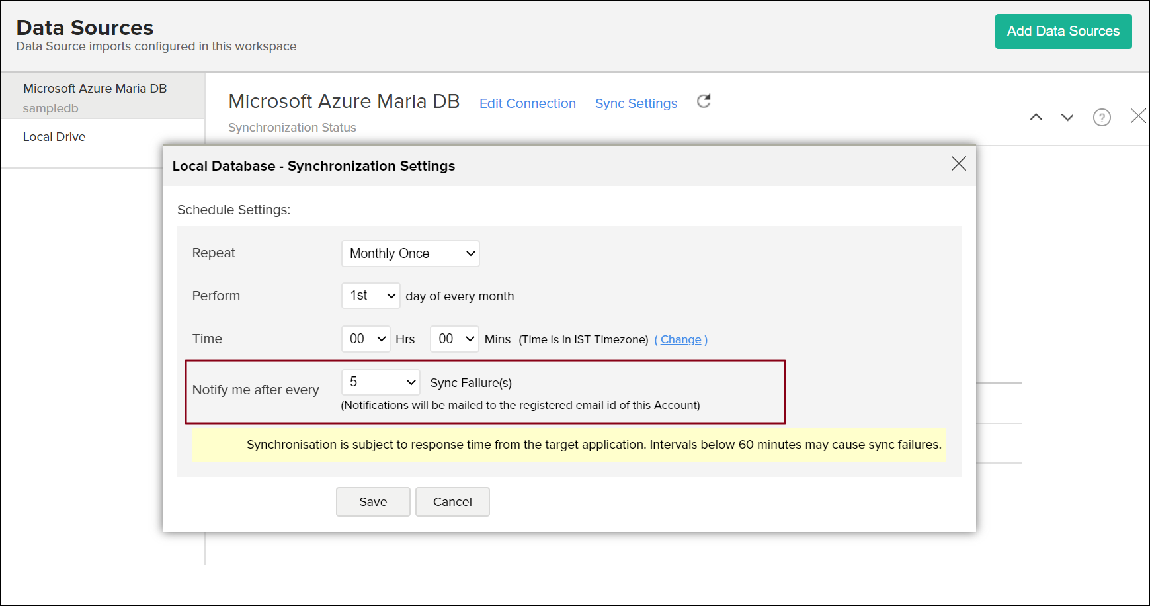This screenshot has width=1150, height=606.
Task: Open Edit Connection
Action: [x=528, y=103]
